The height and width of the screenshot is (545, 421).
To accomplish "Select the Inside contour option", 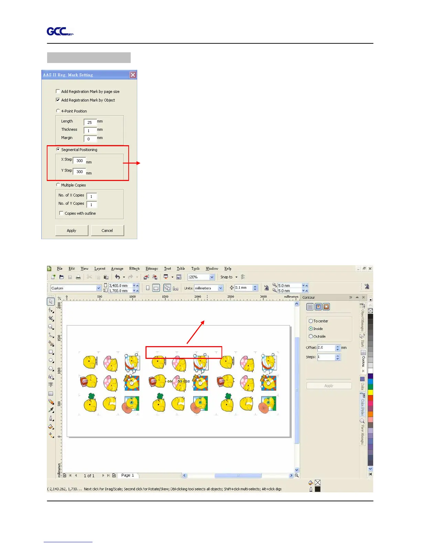I will [311, 329].
